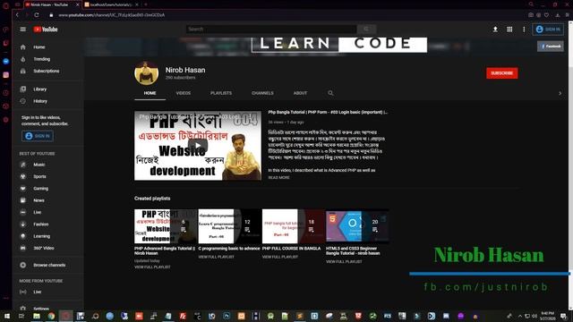Click the upload video icon

(495, 30)
